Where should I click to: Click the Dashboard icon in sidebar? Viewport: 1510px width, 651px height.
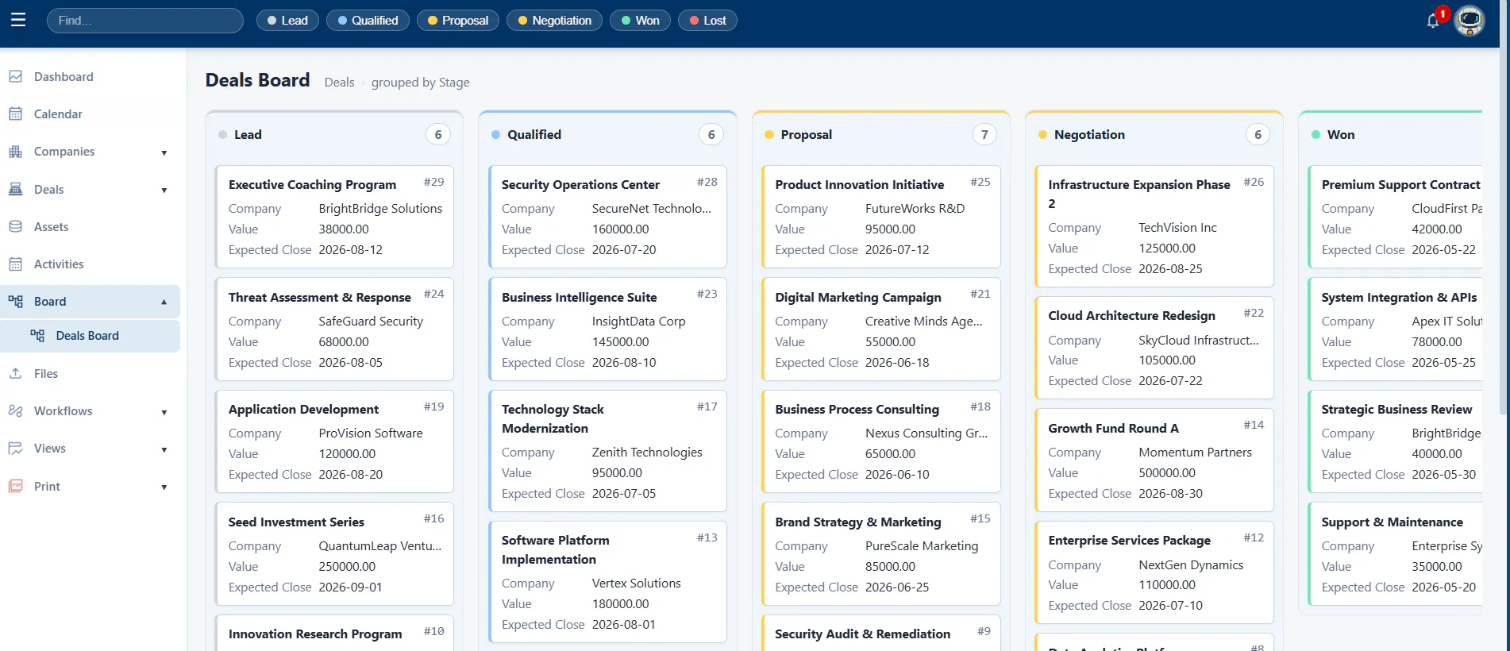[15, 76]
